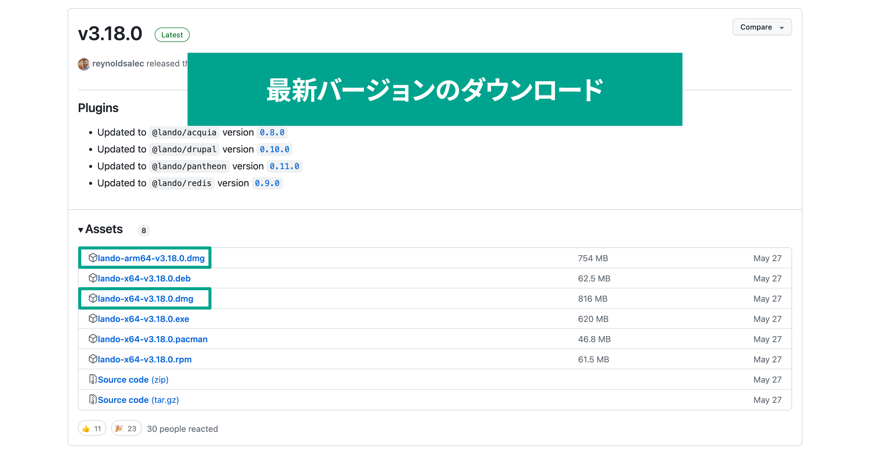Click the Latest release badge
The image size is (870, 453).
tap(172, 35)
